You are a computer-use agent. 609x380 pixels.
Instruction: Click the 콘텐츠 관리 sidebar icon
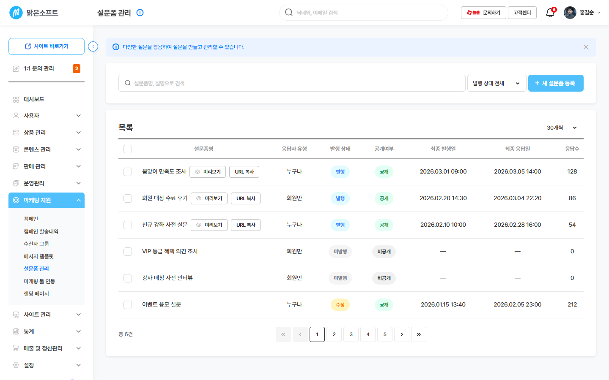(x=16, y=149)
